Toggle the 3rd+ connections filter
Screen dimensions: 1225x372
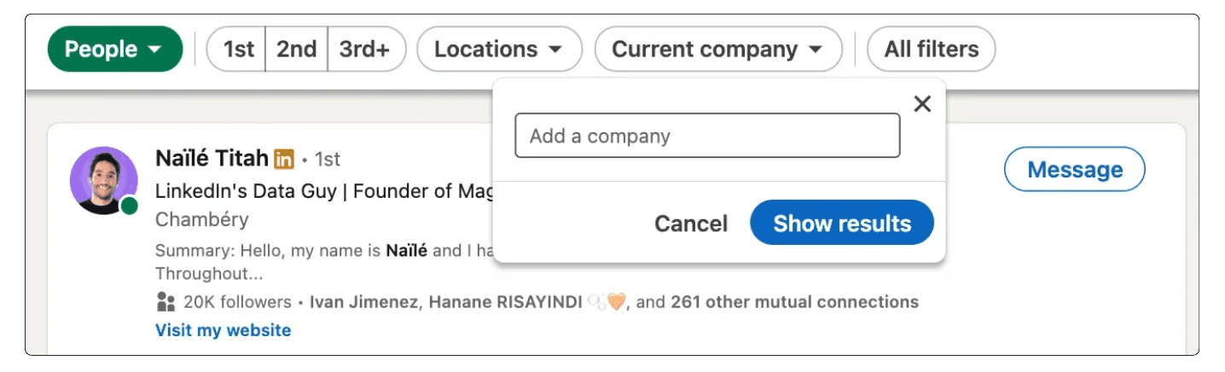366,49
